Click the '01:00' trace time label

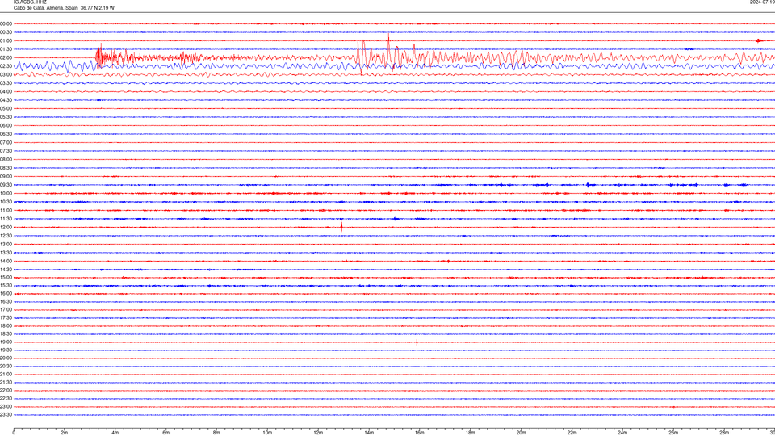point(6,40)
